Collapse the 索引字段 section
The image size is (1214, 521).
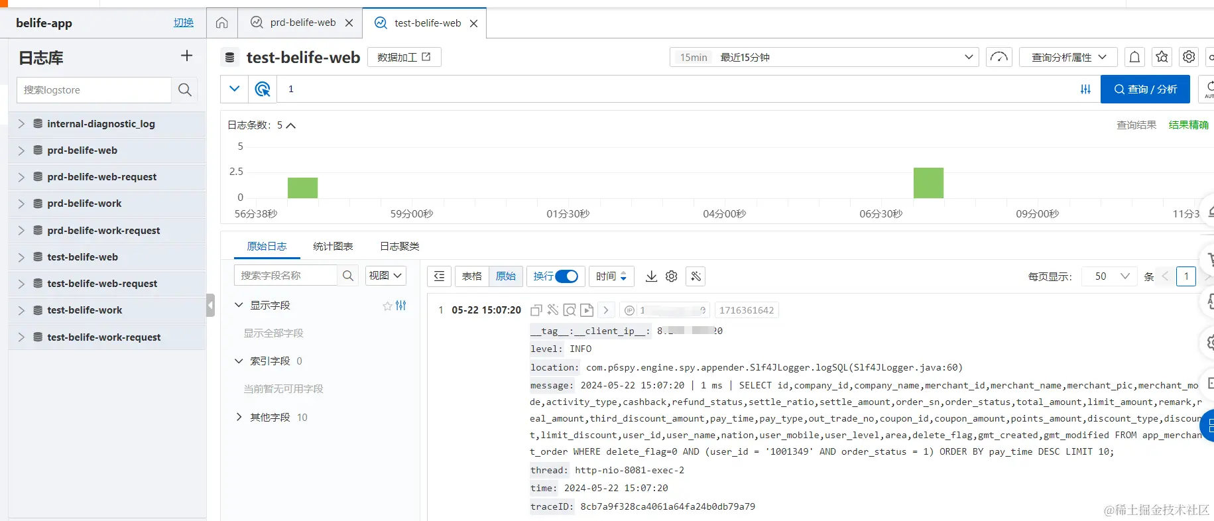click(239, 361)
